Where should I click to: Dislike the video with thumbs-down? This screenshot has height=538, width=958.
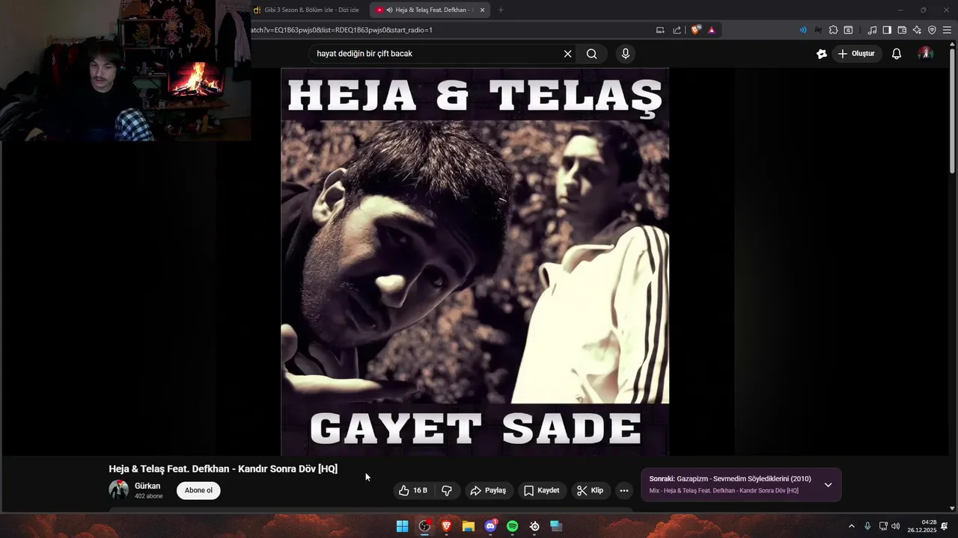[447, 490]
